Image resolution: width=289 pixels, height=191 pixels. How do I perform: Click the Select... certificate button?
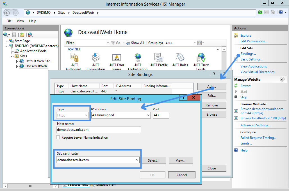click(154, 160)
